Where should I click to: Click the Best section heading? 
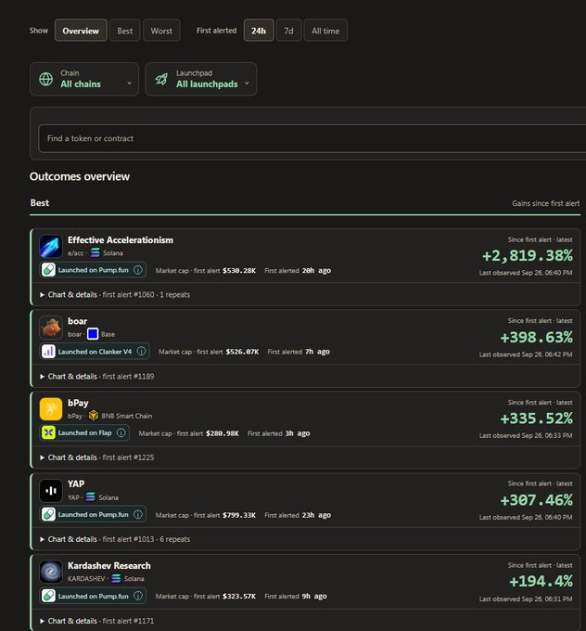tap(40, 203)
